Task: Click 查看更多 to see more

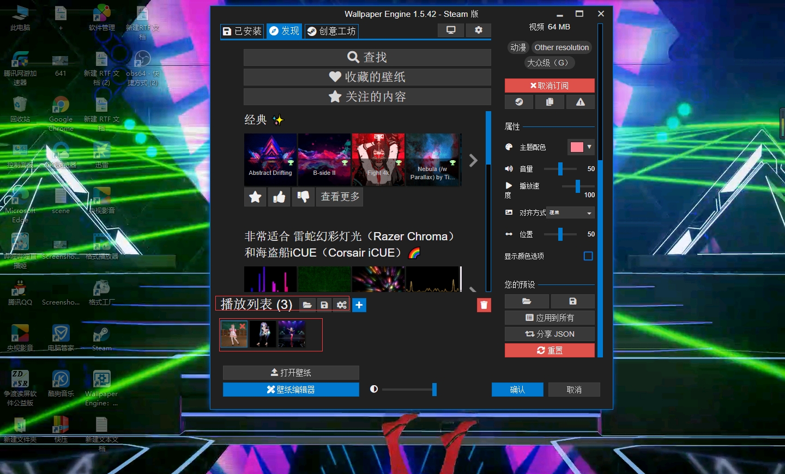Action: [340, 197]
